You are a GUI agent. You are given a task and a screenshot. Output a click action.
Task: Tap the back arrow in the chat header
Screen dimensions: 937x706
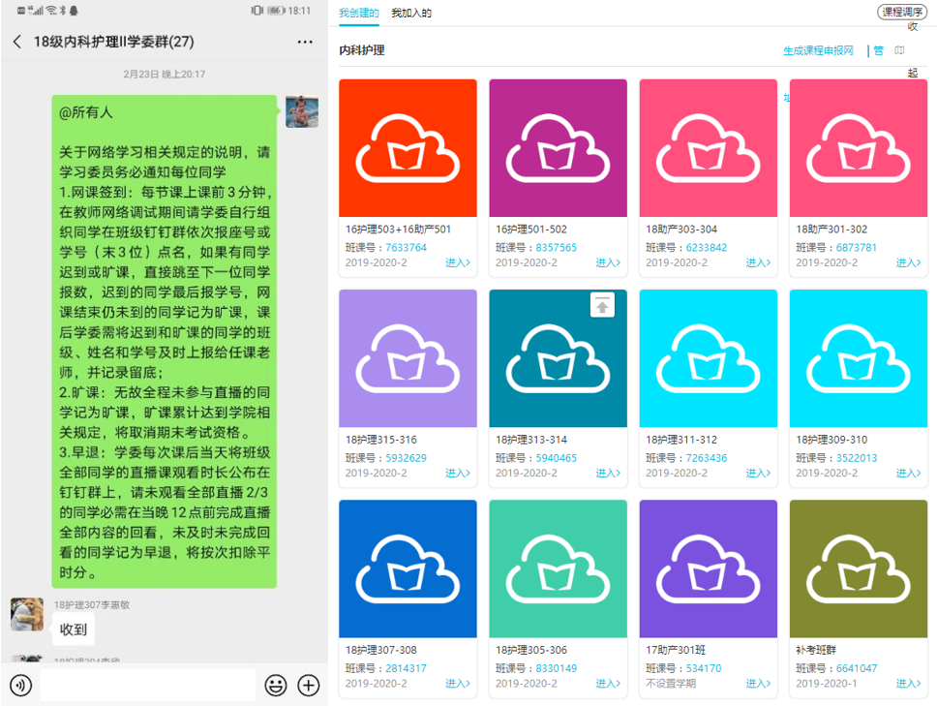17,42
